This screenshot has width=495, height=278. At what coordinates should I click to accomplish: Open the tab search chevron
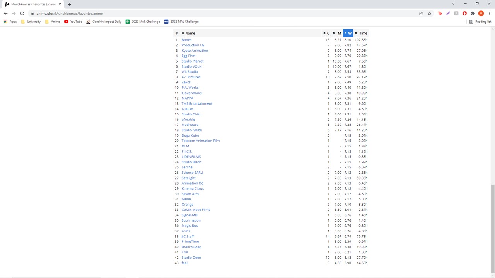point(453,4)
